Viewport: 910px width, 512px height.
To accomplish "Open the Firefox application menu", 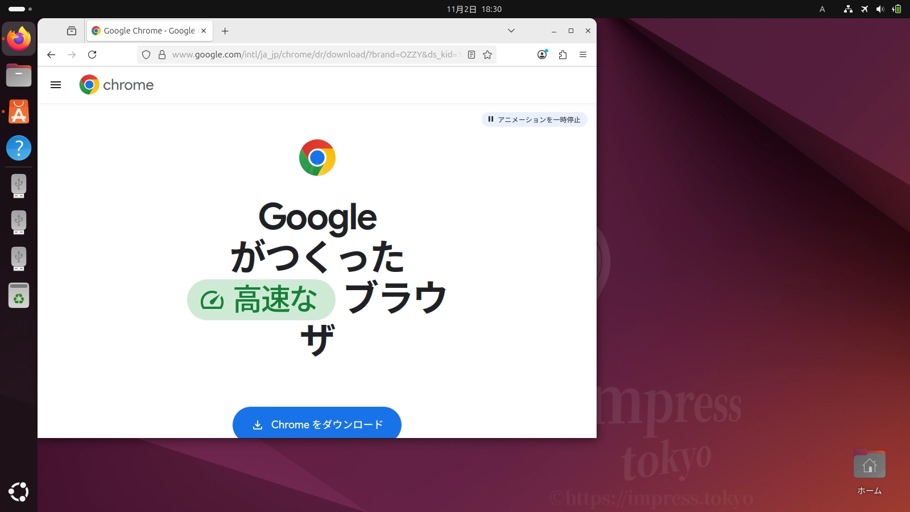I will tap(583, 55).
